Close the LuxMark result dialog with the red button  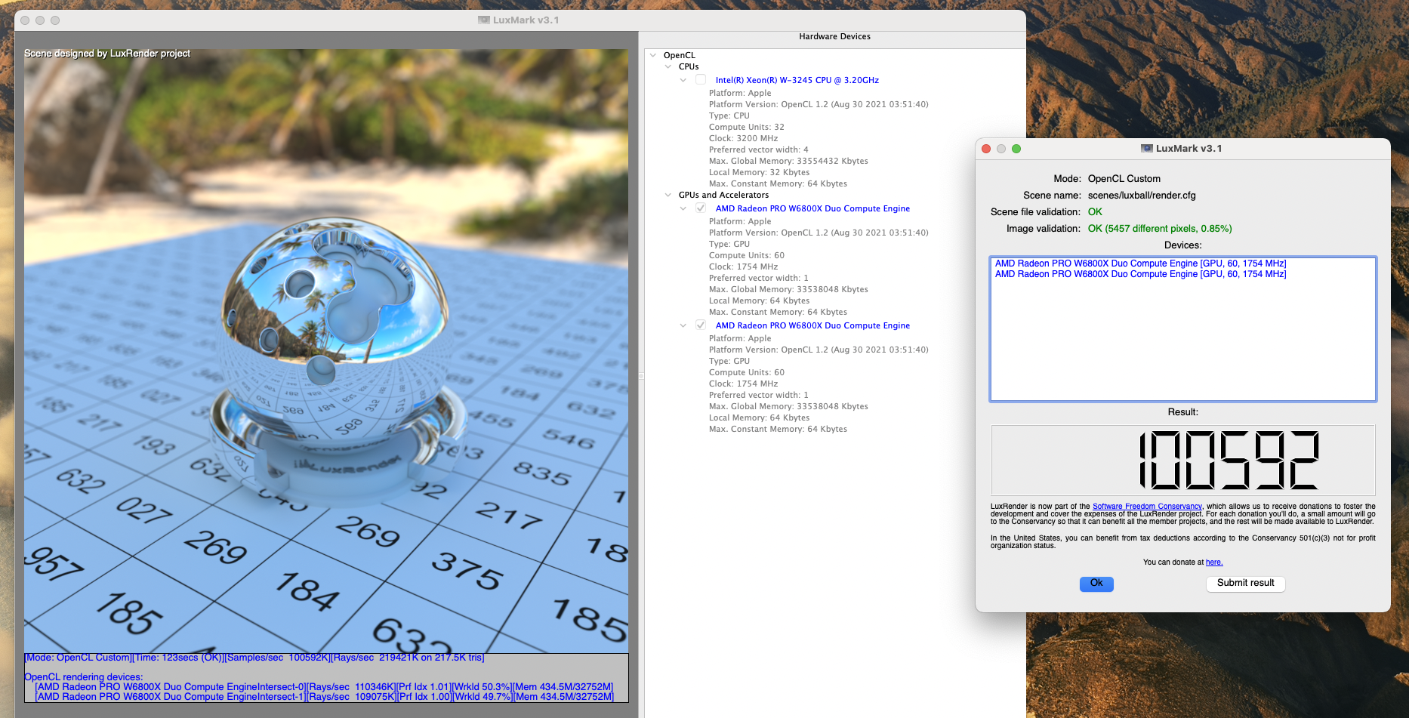click(986, 149)
